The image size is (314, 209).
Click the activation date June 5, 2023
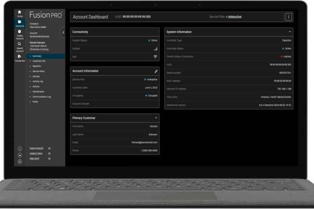coord(151,87)
